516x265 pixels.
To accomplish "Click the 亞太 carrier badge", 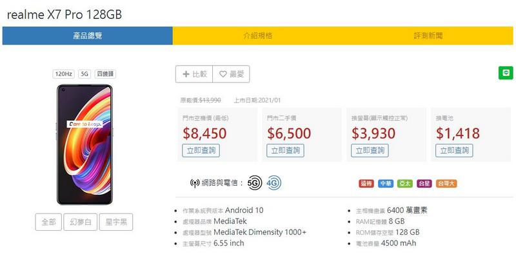I will (x=405, y=184).
